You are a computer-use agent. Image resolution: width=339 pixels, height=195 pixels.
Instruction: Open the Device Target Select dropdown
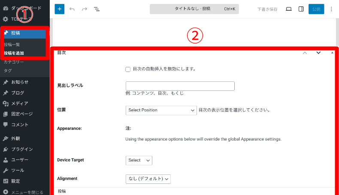(x=139, y=160)
